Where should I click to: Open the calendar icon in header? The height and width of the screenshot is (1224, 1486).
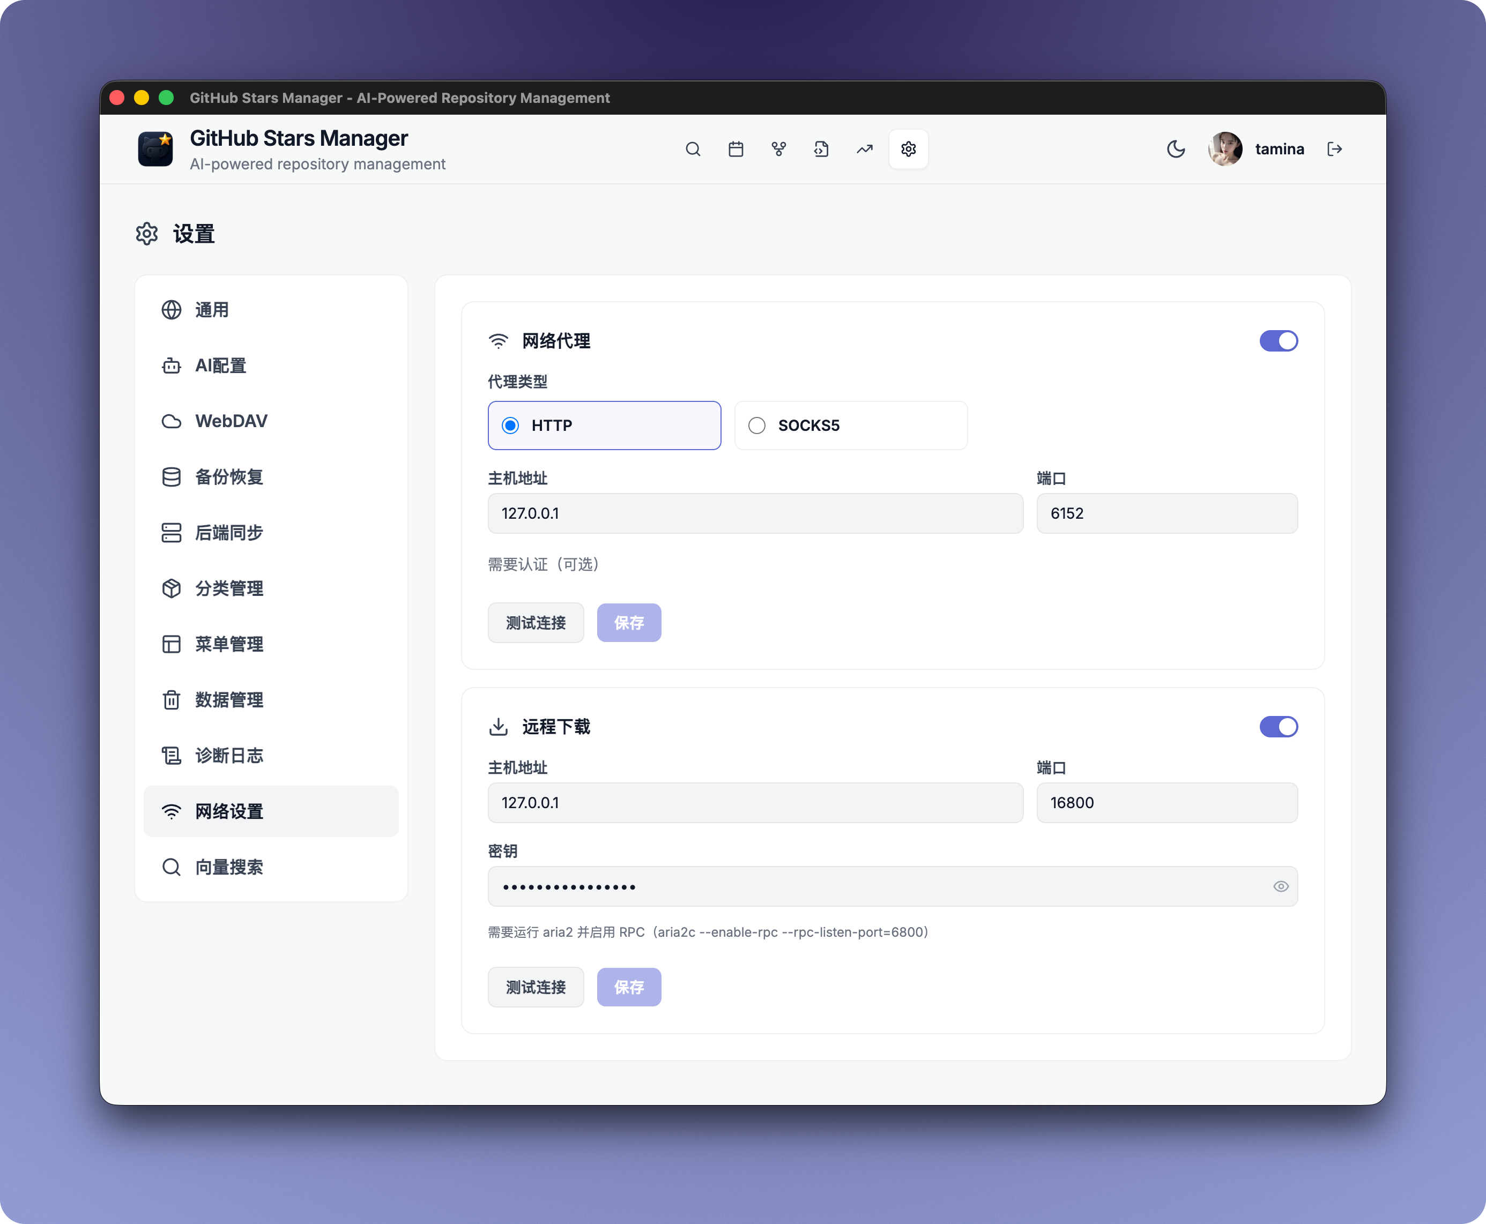(735, 150)
